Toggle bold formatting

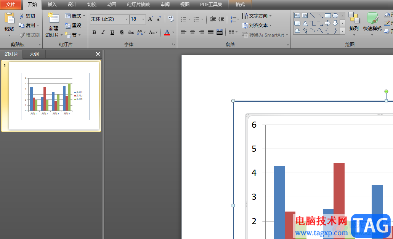coord(94,32)
